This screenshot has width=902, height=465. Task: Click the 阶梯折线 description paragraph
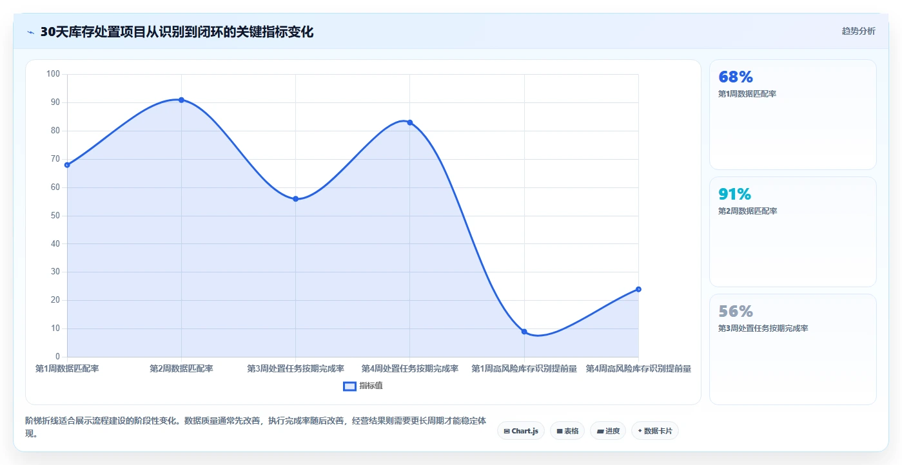255,427
